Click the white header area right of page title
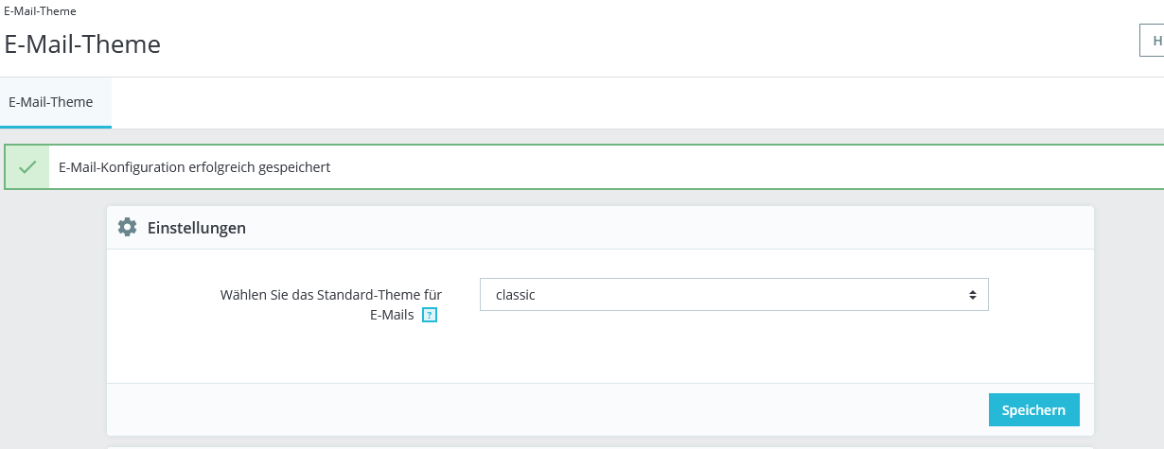Screen dimensions: 1164x449 point(662,43)
